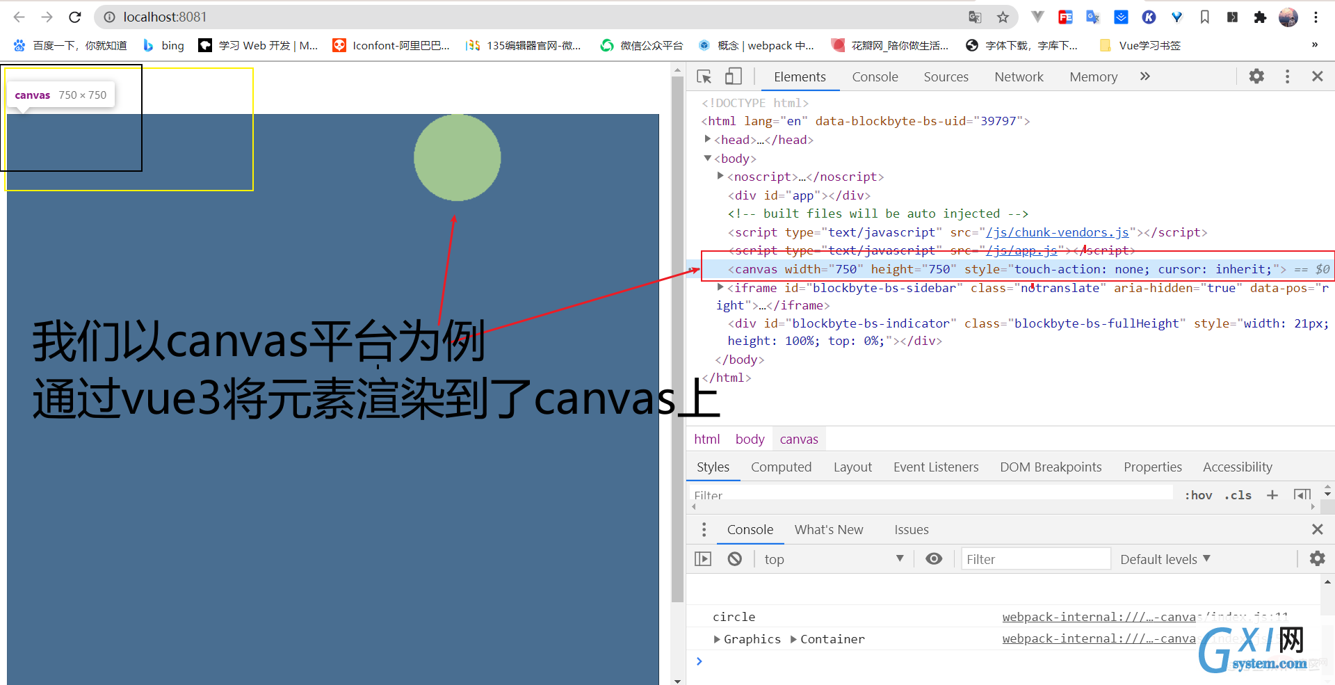Screen dimensions: 1335x685
Task: Expand the iframe blockbyte-bs-sidebar node
Action: (x=720, y=287)
